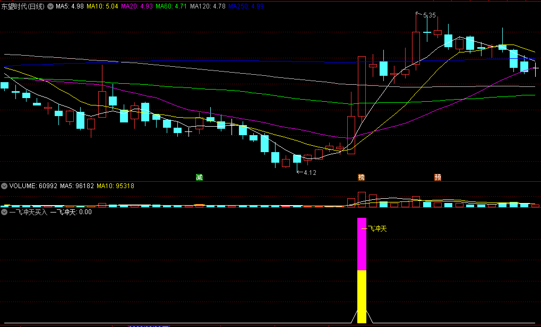
Task: Click the tall red candlestick under 5.35
Action: pos(416,48)
